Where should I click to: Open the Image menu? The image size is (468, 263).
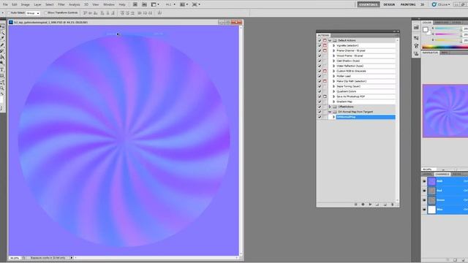click(x=25, y=4)
